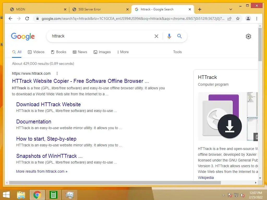Show hidden system tray icons
267x200 pixels.
[x=223, y=195]
